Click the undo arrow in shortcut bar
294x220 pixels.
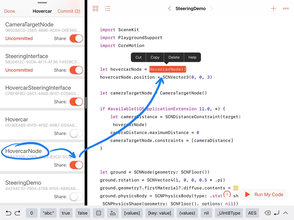click(9, 213)
